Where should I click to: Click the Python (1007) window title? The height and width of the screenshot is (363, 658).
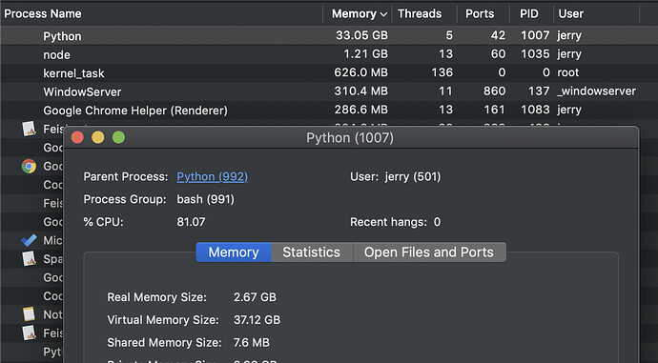click(350, 137)
